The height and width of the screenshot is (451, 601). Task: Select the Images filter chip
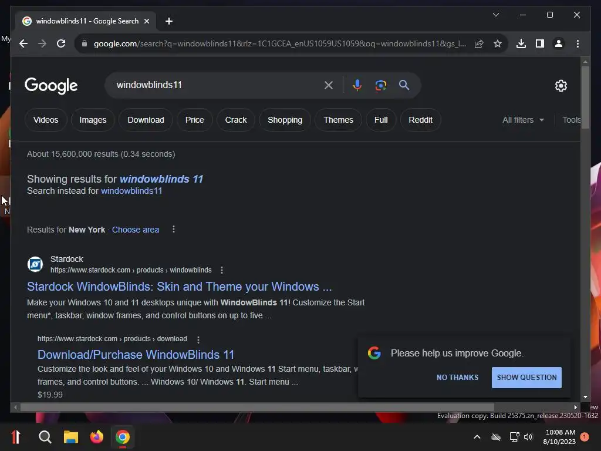pos(93,120)
